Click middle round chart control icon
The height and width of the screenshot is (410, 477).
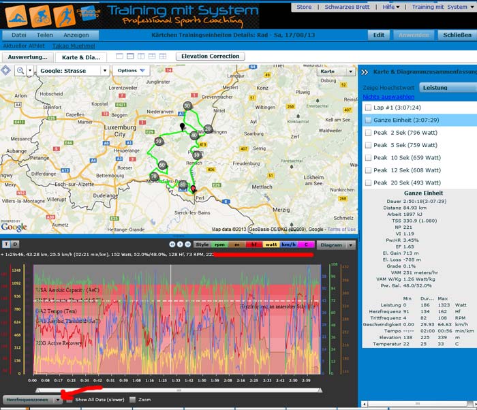(x=180, y=245)
